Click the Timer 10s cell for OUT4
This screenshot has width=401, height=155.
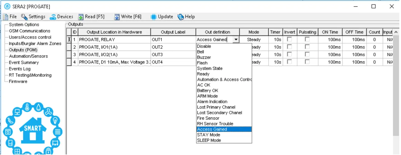(275, 62)
